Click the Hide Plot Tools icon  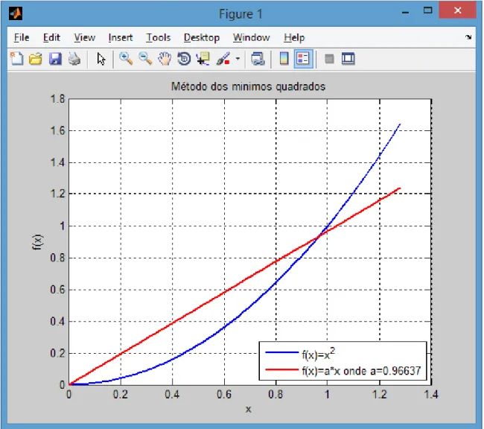pos(329,59)
